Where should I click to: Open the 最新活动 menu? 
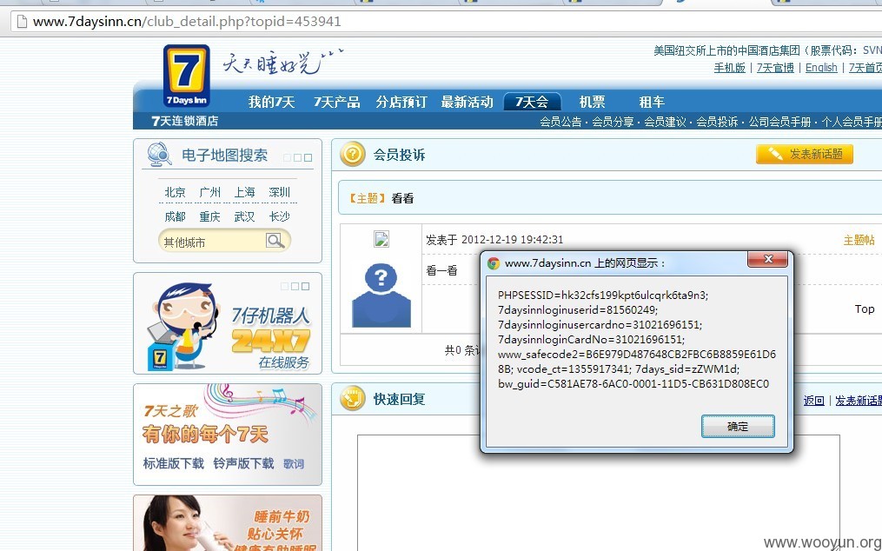tap(467, 102)
